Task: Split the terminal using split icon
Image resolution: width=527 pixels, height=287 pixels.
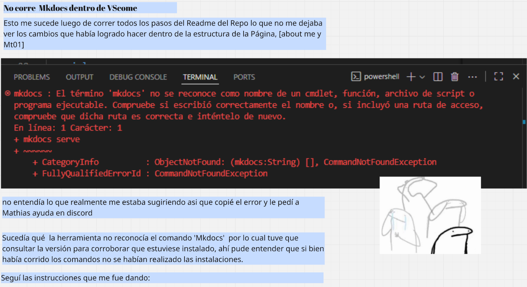Action: [x=438, y=77]
